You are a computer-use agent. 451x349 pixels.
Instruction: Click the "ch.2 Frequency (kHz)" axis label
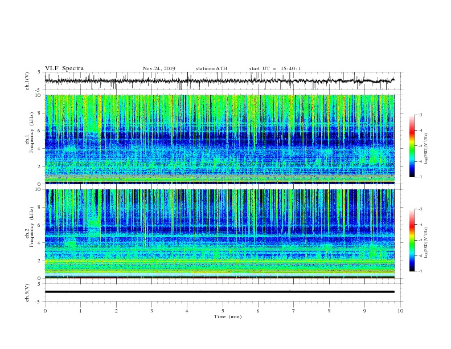click(30, 226)
